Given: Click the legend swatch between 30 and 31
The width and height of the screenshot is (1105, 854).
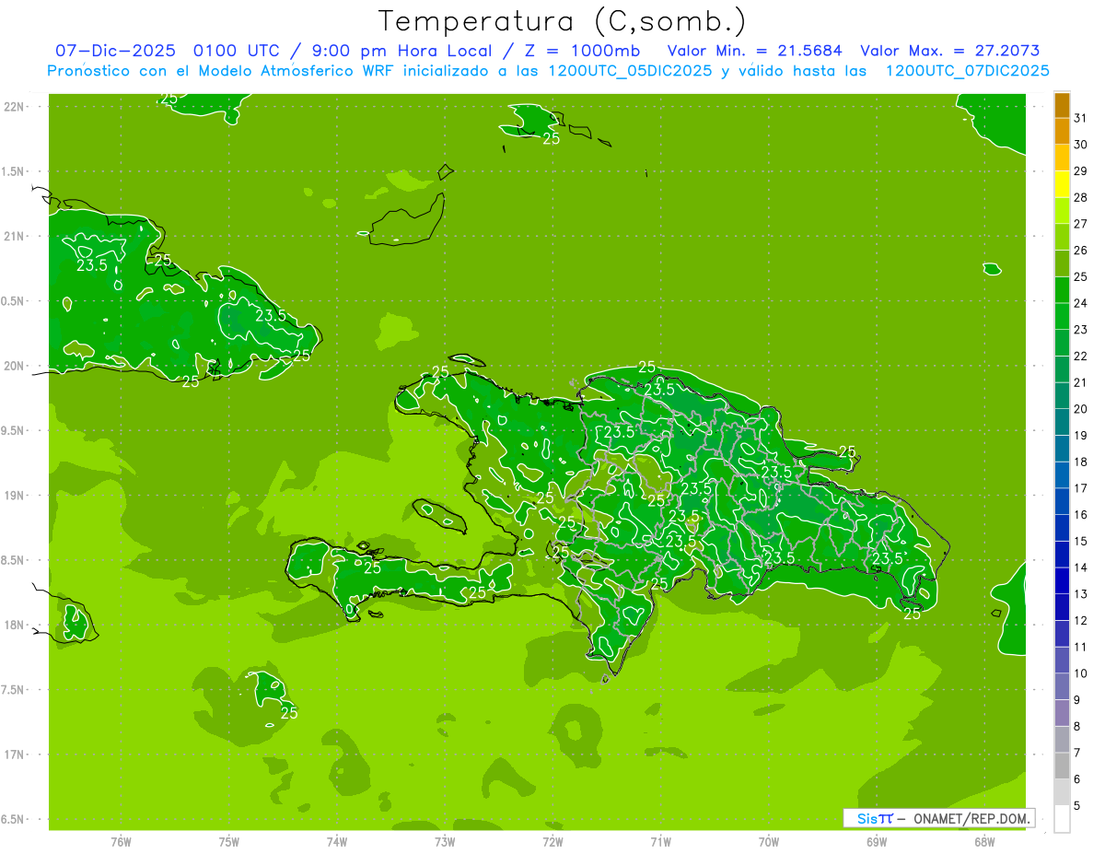Looking at the screenshot, I should [1062, 131].
